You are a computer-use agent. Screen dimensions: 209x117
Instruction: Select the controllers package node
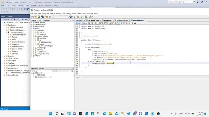[x=42, y=38]
